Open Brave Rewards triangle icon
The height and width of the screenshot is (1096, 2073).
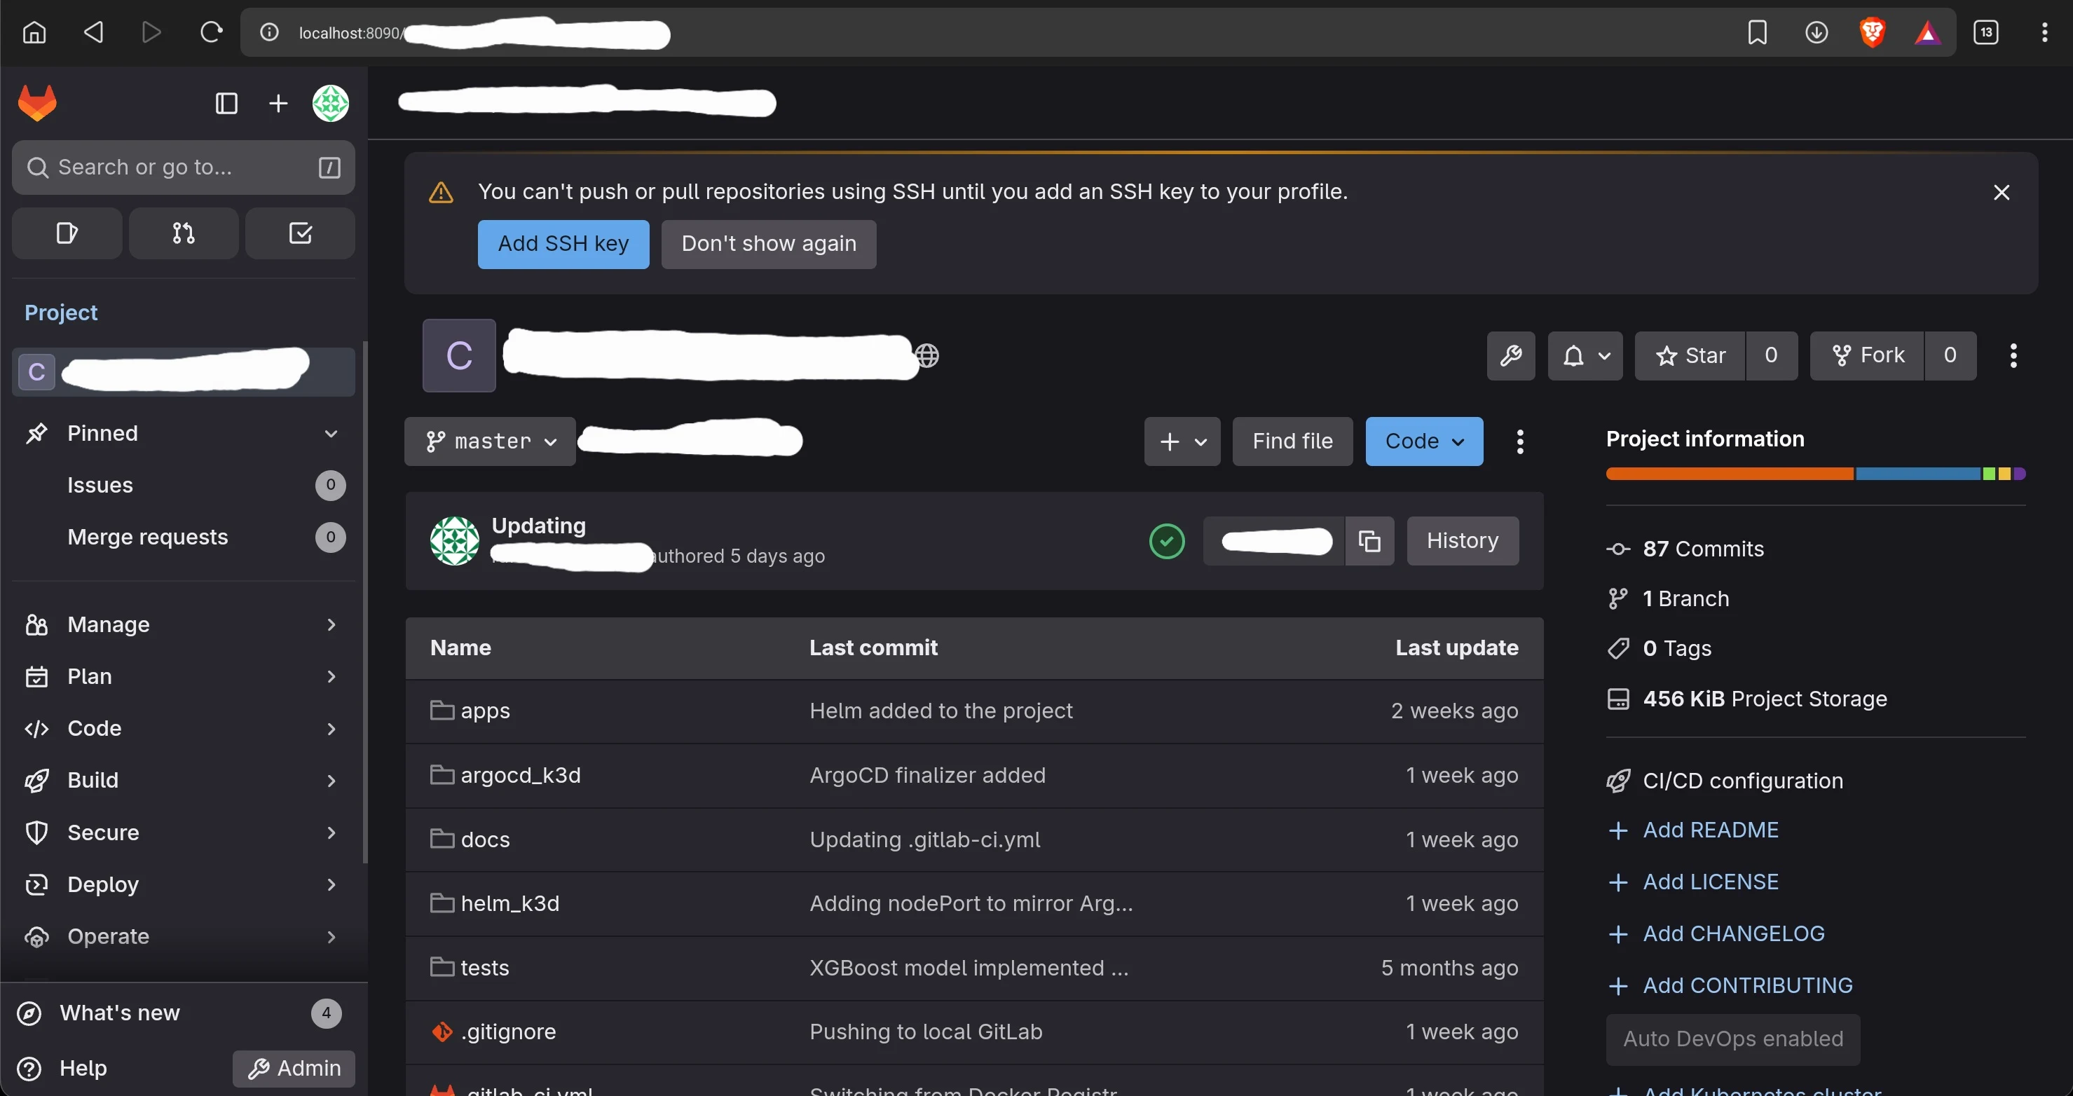(1927, 32)
